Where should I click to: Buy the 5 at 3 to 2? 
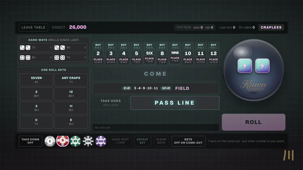[x=136, y=46]
